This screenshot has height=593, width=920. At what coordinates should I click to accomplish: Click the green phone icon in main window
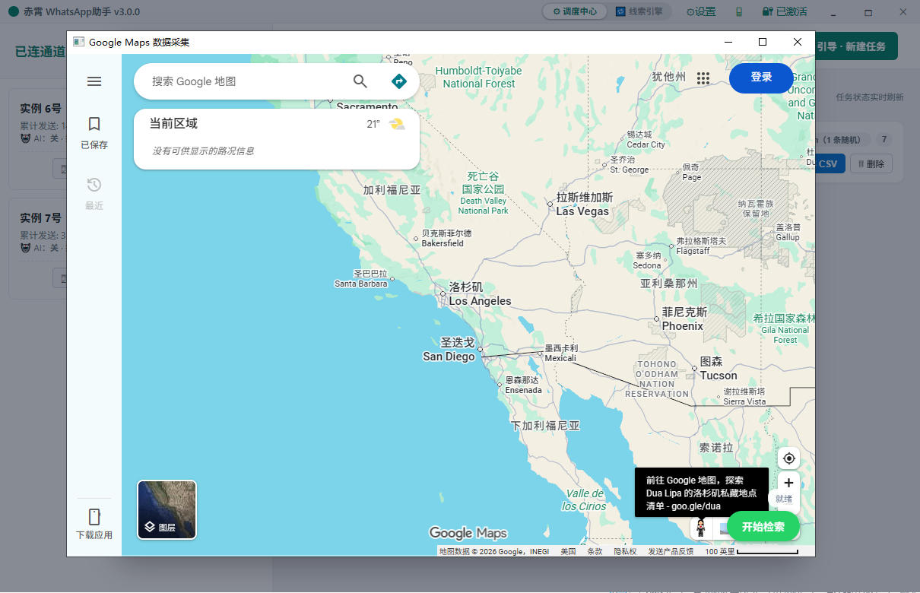point(738,11)
